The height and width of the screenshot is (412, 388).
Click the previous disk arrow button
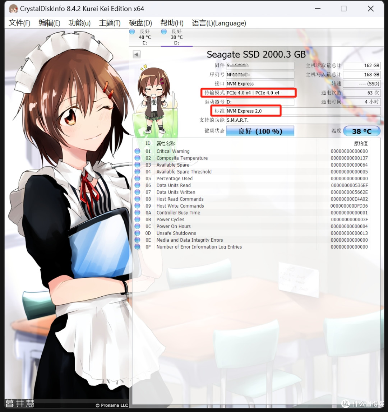point(137,54)
